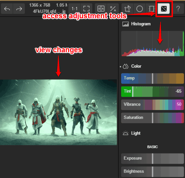This screenshot has height=178, width=185.
Task: Open help with the question mark
Action: pos(178,9)
